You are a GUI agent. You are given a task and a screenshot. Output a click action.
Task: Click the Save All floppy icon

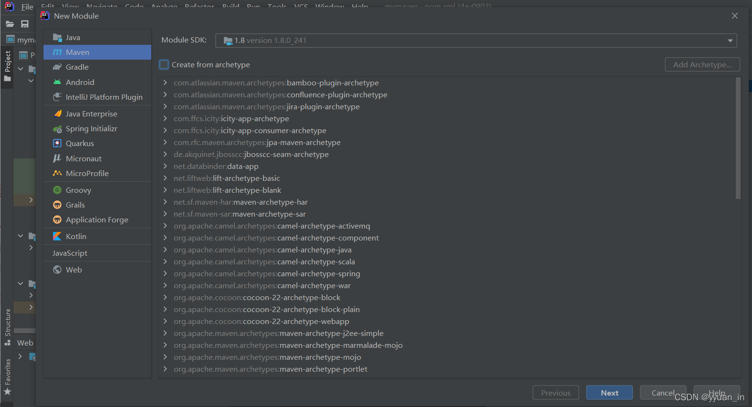coord(25,24)
